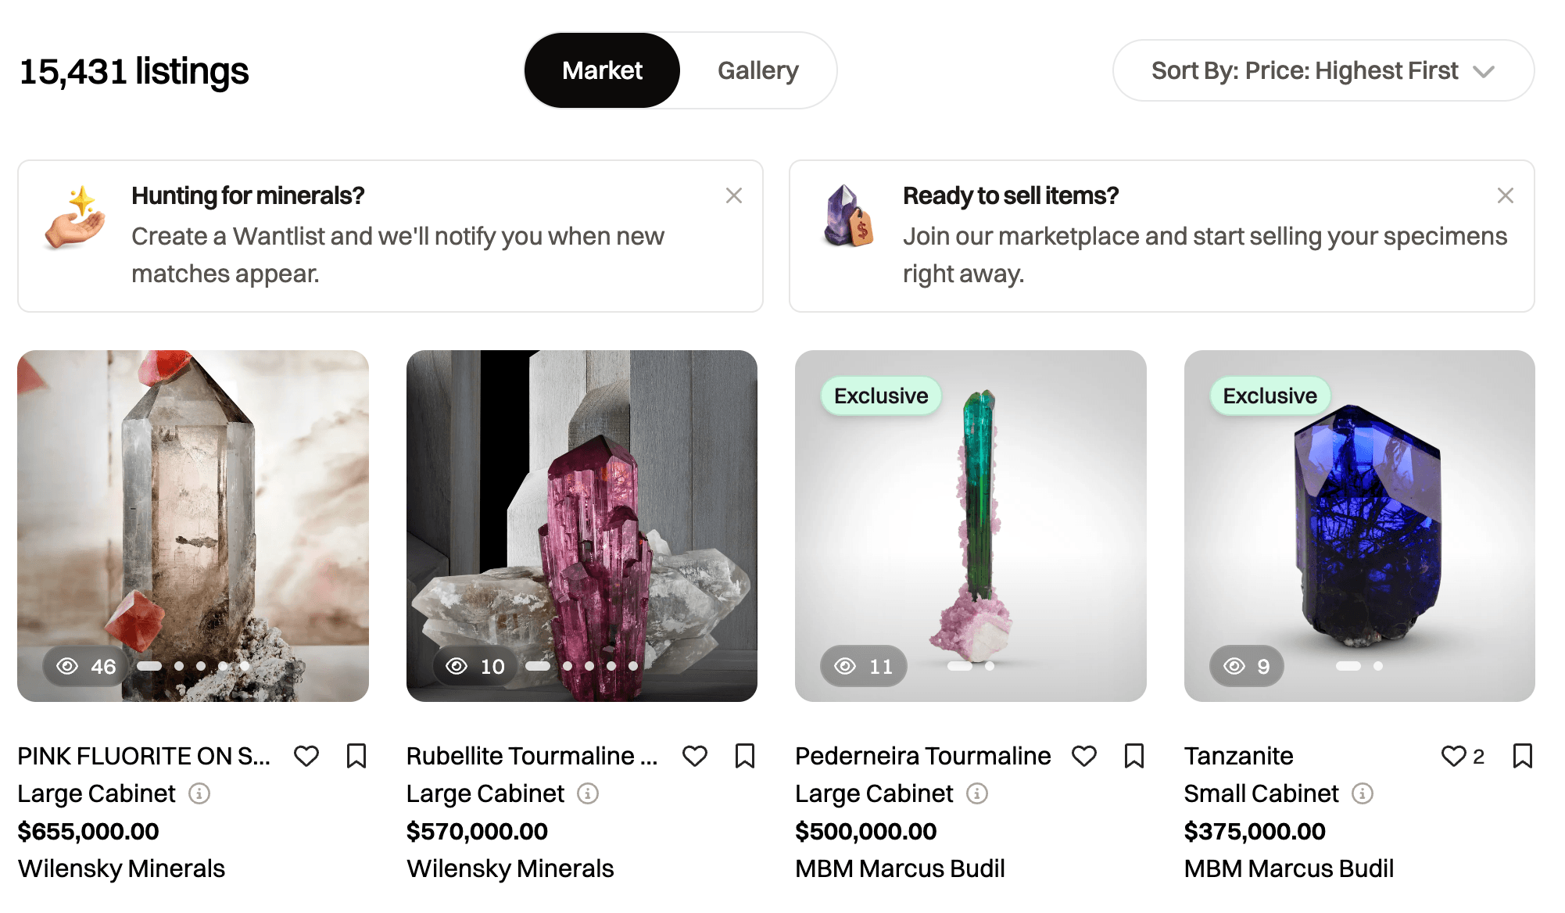Viewport: 1565px width, 913px height.
Task: Show Small Cabinet size info for Tanzanite
Action: click(1363, 793)
